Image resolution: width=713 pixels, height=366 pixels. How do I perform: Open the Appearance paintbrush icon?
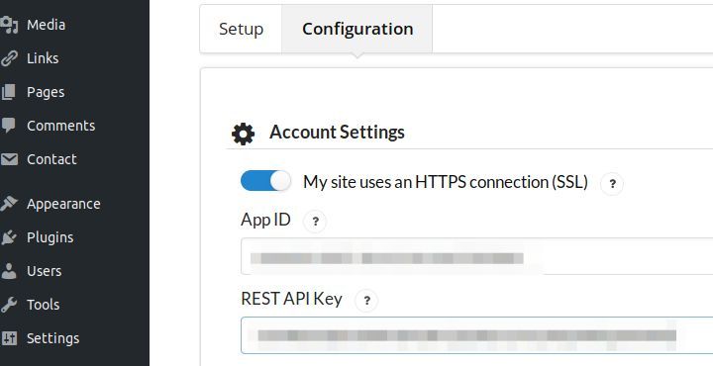tap(9, 204)
